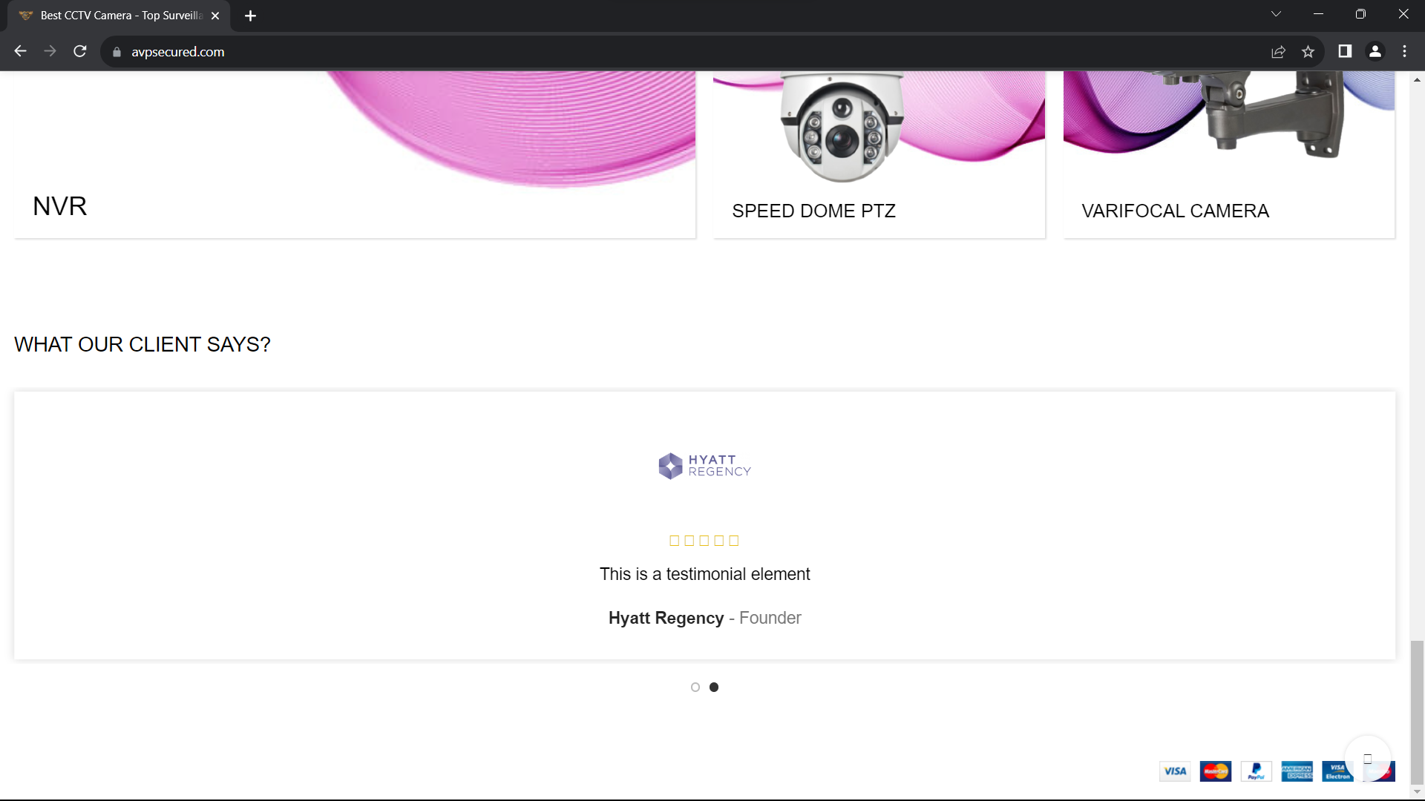The image size is (1425, 801).
Task: Select the Best CCTV Camera tab
Action: point(119,16)
